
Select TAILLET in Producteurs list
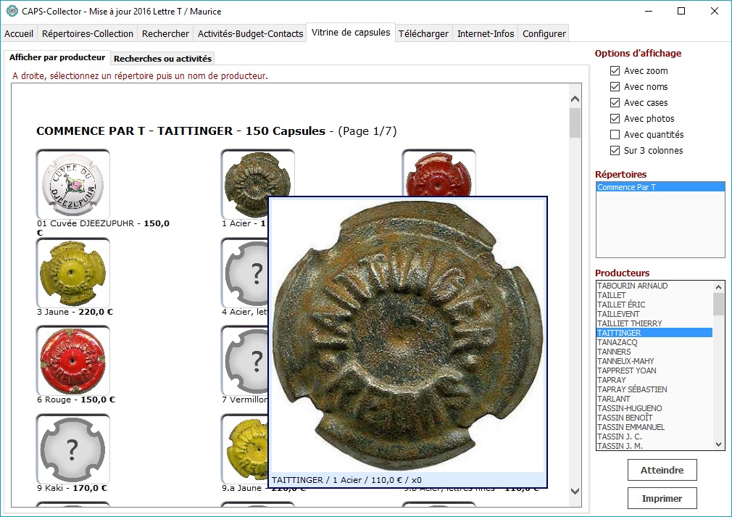[x=654, y=295]
